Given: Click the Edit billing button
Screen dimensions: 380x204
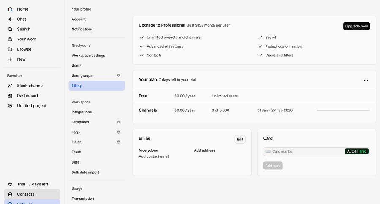Looking at the screenshot, I should pos(240,139).
